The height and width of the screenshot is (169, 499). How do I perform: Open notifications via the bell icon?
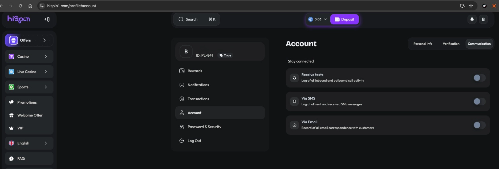pyautogui.click(x=472, y=19)
